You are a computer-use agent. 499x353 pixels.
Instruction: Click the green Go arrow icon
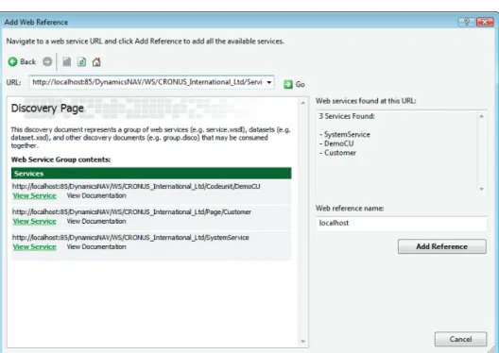pos(288,84)
